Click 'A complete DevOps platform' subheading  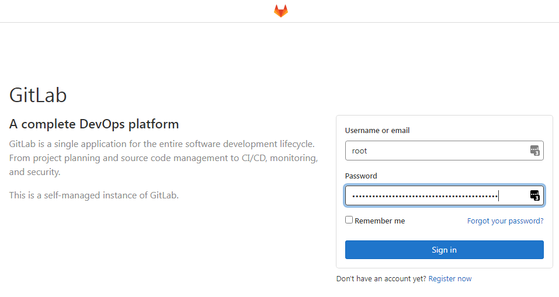(x=94, y=124)
